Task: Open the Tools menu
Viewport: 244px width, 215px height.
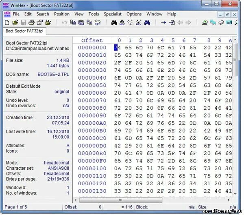Action: pos(94,14)
